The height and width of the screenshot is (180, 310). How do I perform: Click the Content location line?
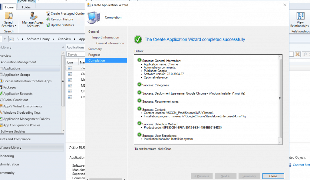pyautogui.click(x=179, y=113)
